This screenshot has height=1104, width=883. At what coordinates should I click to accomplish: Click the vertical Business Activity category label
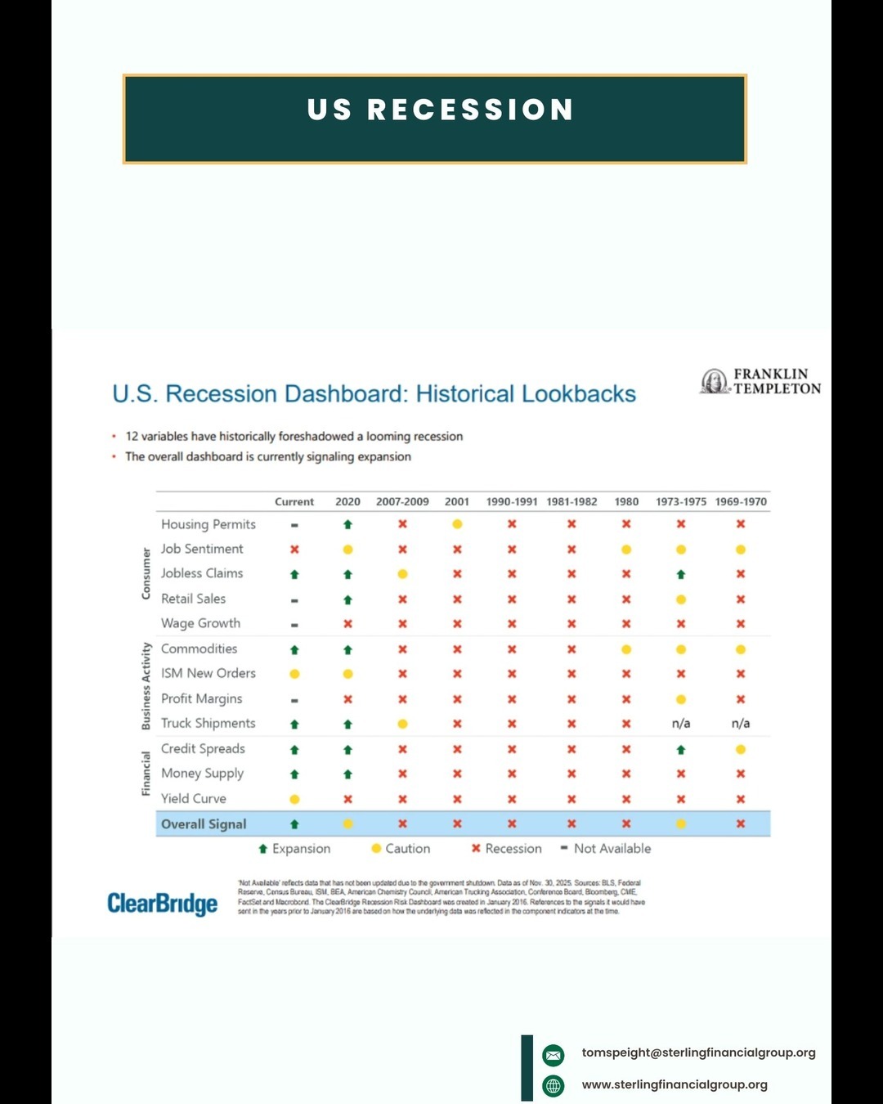pos(146,685)
